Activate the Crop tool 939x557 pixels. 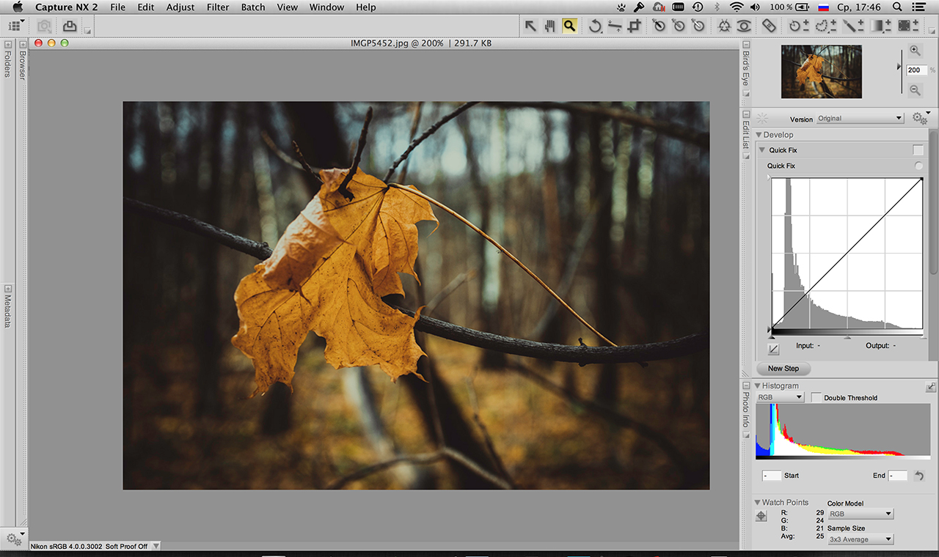click(635, 26)
